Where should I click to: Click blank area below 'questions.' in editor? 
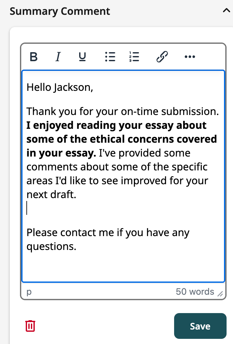pos(123,267)
